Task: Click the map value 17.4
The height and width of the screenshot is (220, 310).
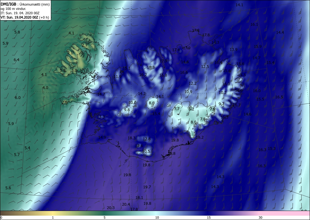Action: (176, 50)
